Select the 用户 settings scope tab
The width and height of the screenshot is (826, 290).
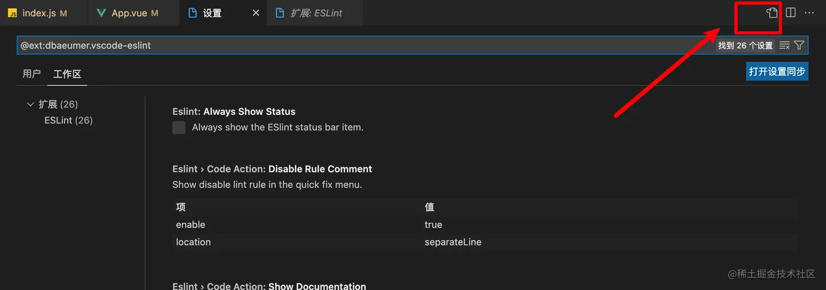(x=32, y=74)
